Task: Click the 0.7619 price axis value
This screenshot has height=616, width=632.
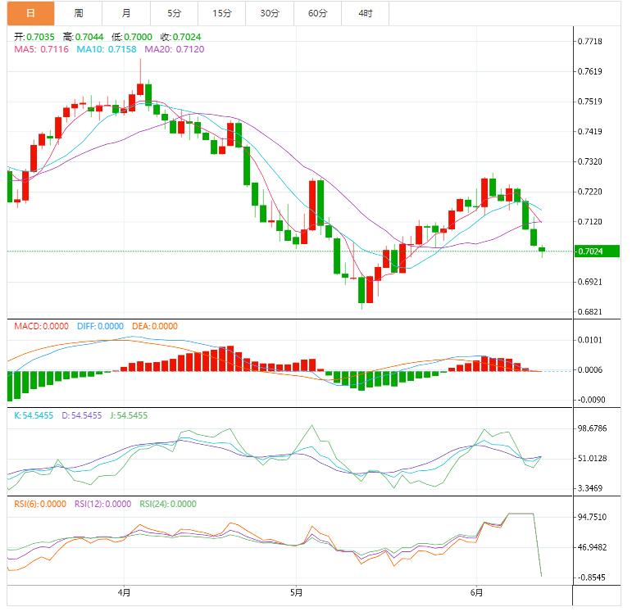Action: click(589, 72)
